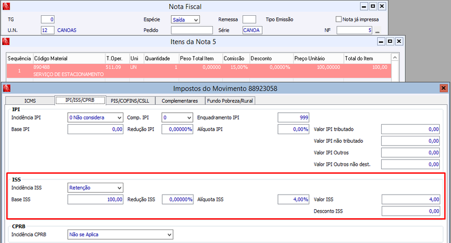Viewport: 451px width, 243px height.
Task: Click the Total do Item column header
Action: tap(367, 59)
